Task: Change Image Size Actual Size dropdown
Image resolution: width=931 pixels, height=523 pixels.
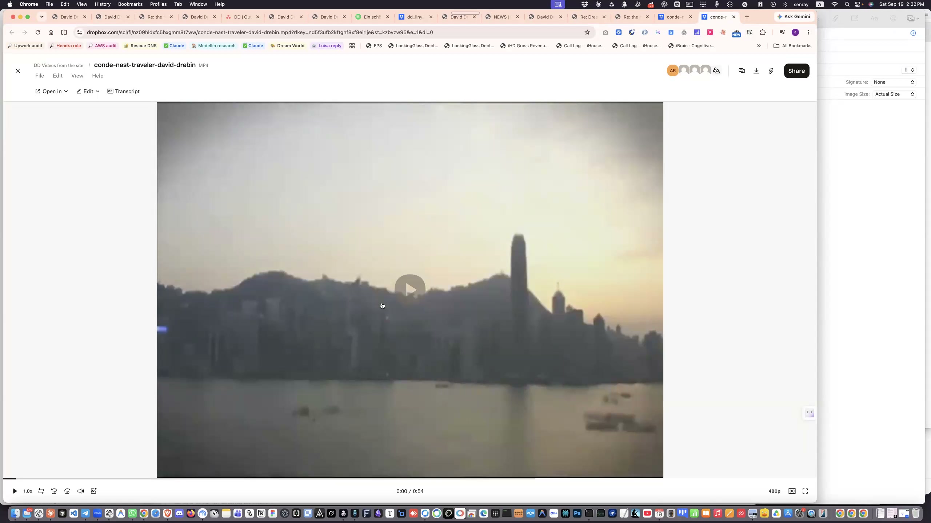Action: (x=894, y=94)
